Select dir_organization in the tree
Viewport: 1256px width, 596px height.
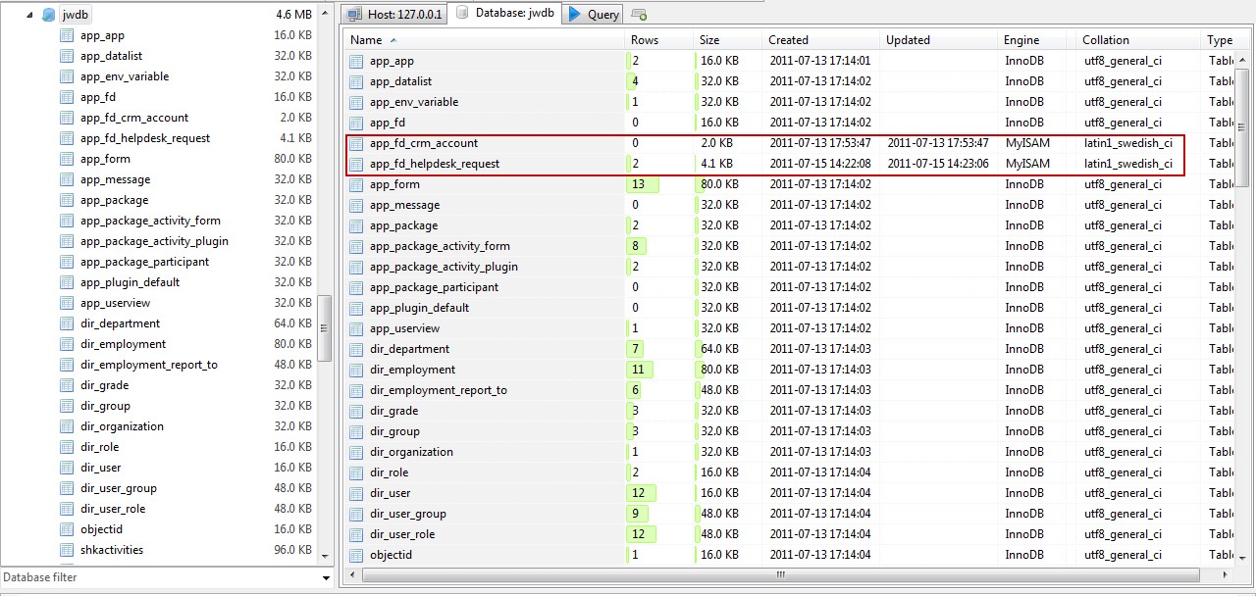pyautogui.click(x=122, y=426)
